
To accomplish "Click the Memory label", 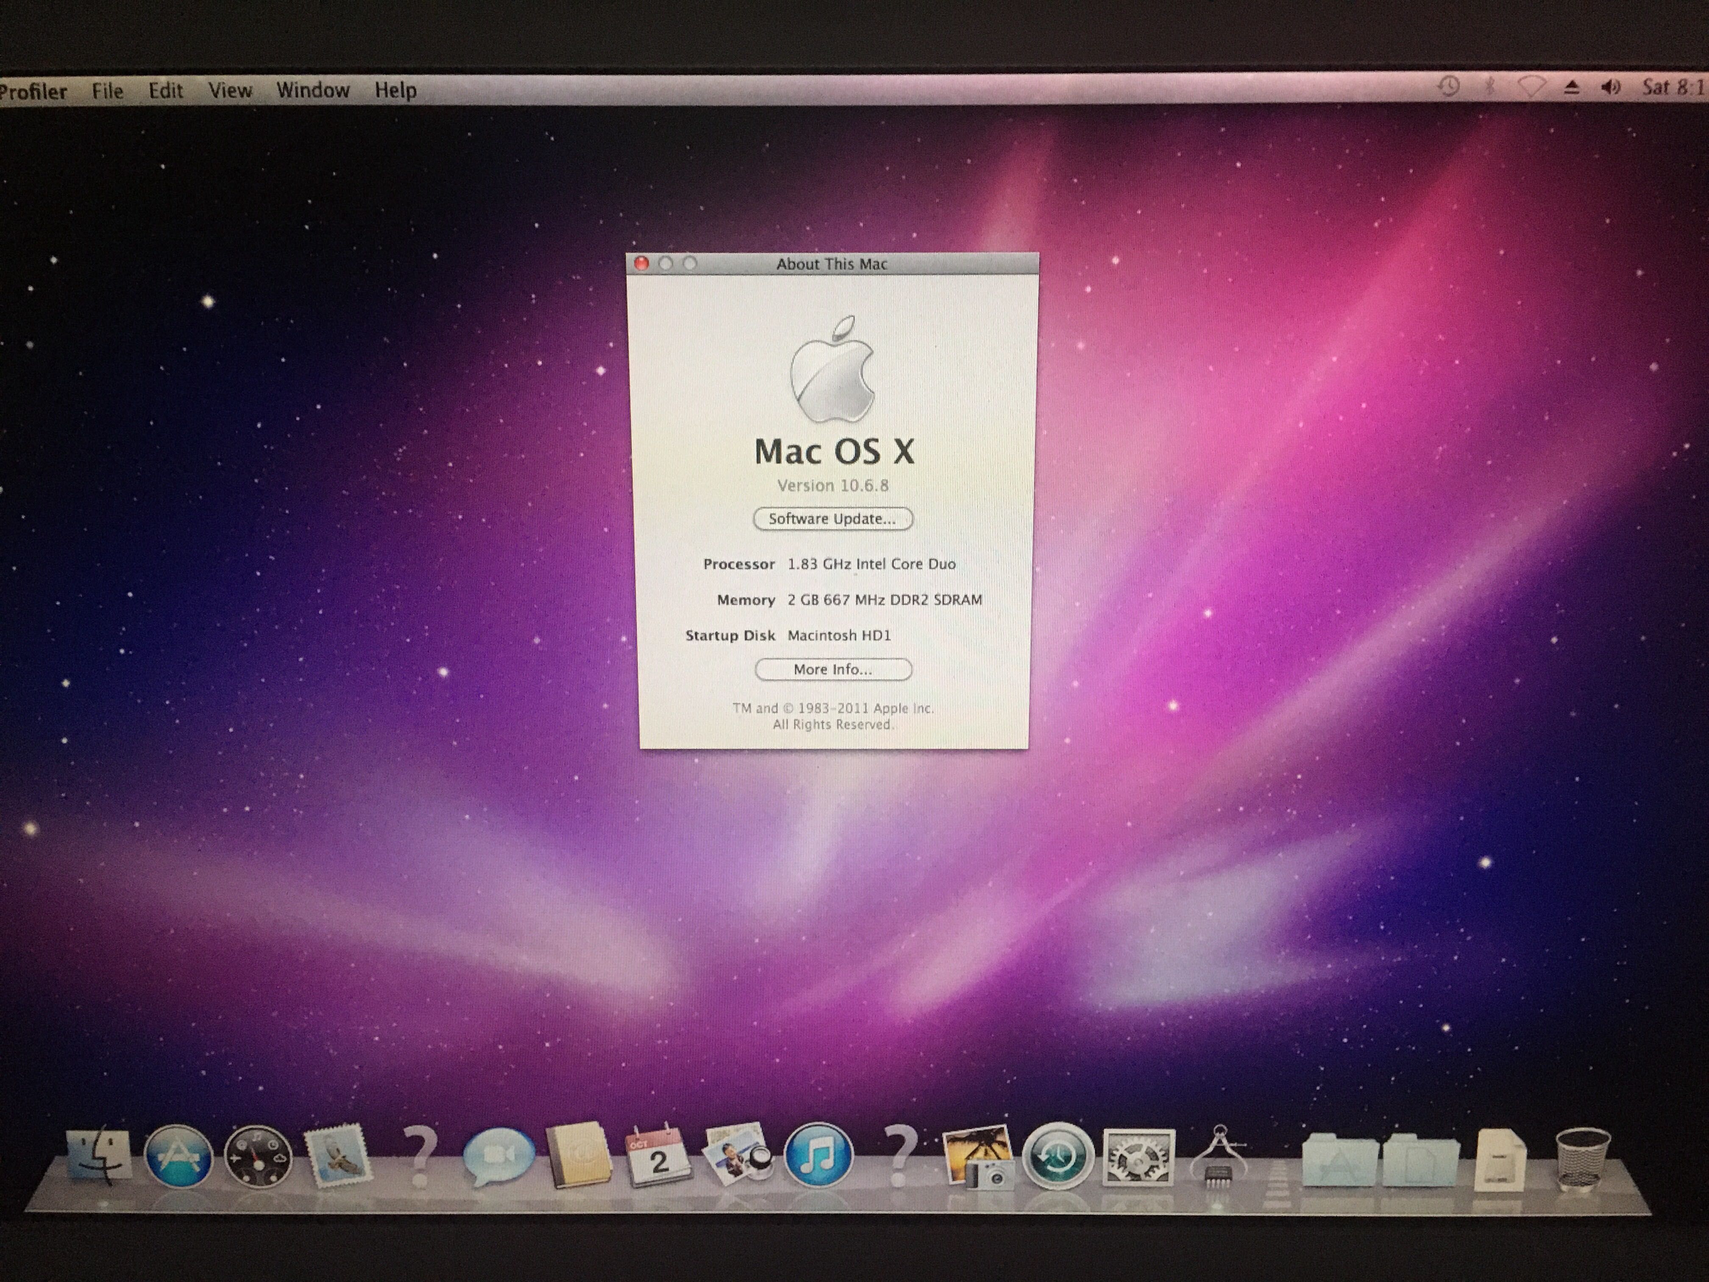I will point(746,599).
